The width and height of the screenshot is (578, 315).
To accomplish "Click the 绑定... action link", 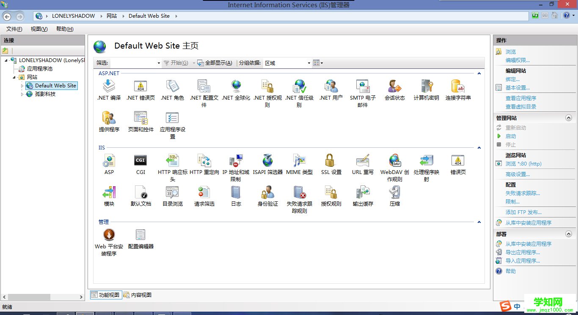I will (x=512, y=79).
